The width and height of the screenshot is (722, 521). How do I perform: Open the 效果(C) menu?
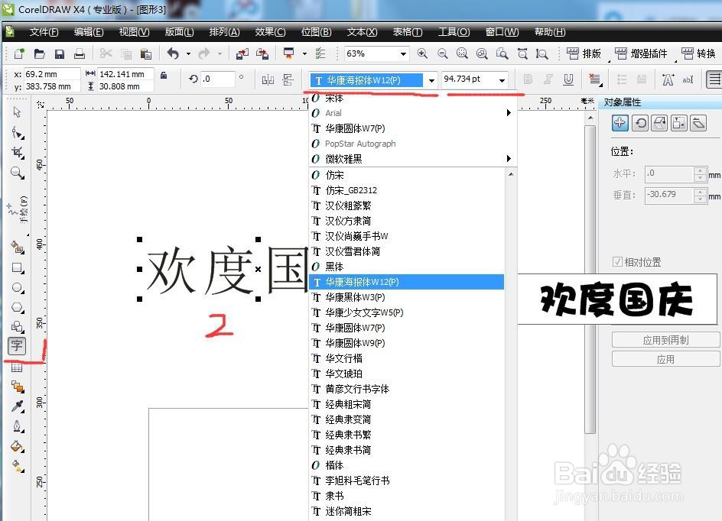[270, 32]
